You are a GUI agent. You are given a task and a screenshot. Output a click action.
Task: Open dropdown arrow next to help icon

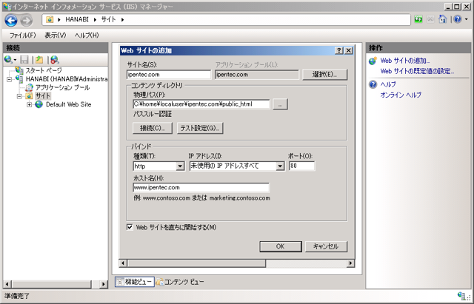click(466, 19)
